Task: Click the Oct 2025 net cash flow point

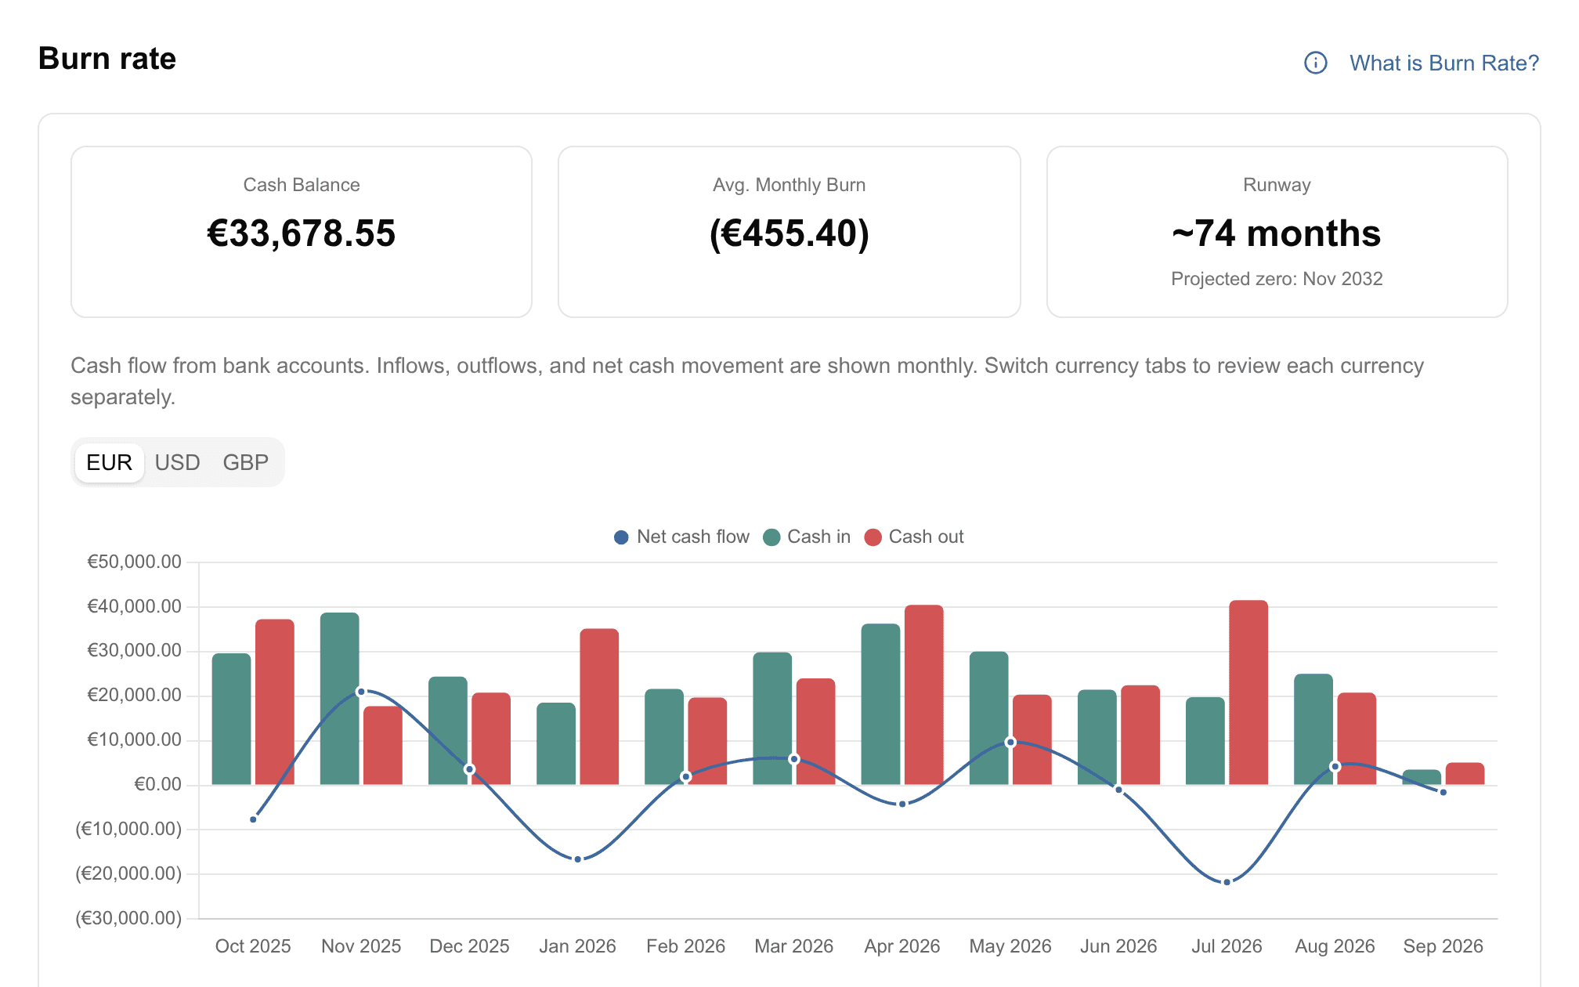Action: point(253,819)
